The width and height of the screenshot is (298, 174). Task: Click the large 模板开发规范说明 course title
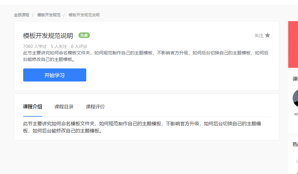48,36
